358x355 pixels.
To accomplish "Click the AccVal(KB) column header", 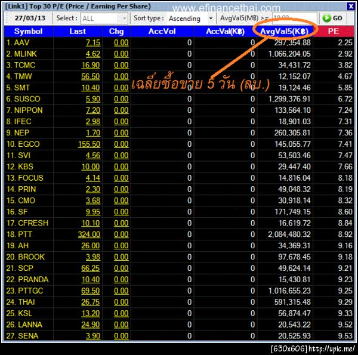I will tap(226, 32).
